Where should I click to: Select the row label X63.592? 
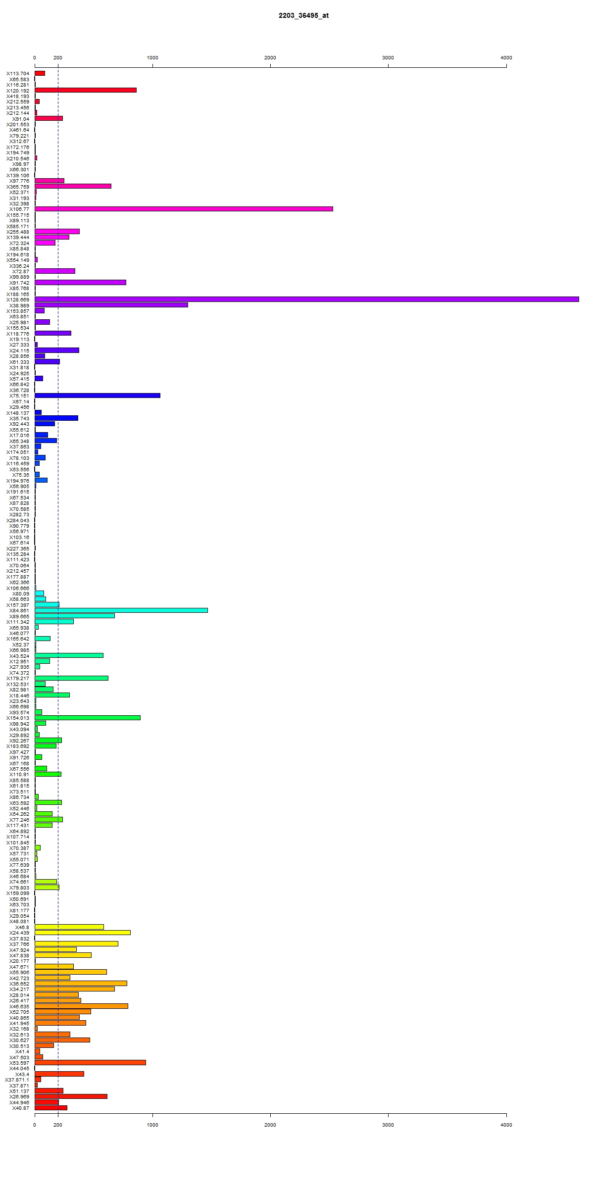[19, 802]
